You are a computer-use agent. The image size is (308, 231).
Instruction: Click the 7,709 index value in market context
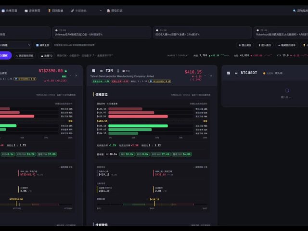tap(203, 56)
